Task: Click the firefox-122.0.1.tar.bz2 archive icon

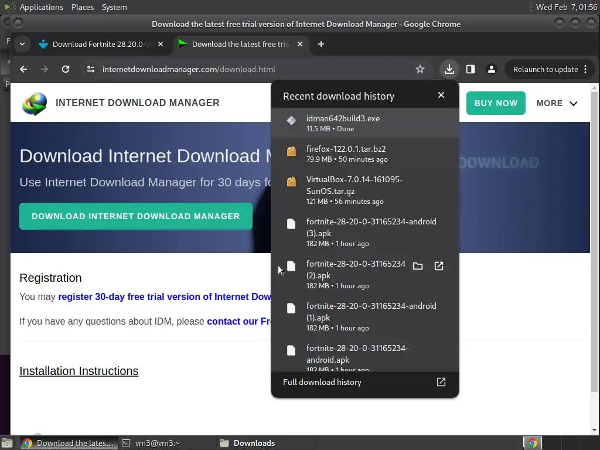Action: tap(291, 151)
